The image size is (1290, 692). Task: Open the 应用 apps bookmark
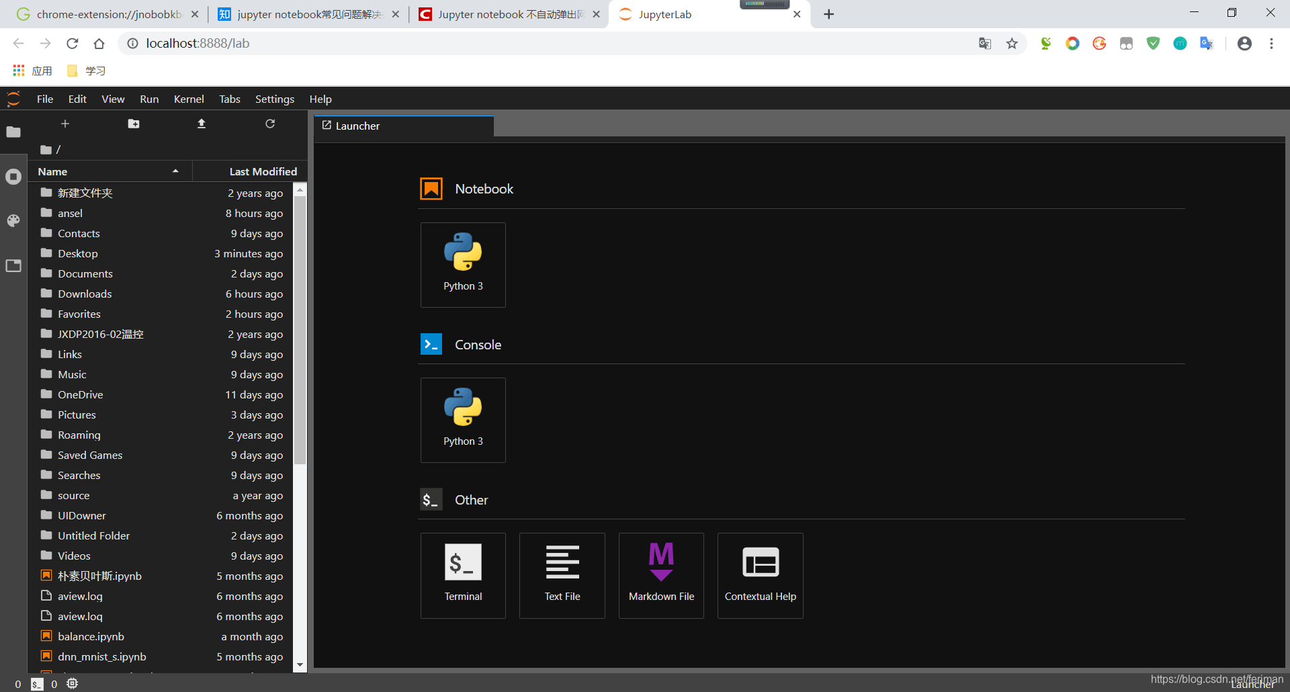click(32, 71)
